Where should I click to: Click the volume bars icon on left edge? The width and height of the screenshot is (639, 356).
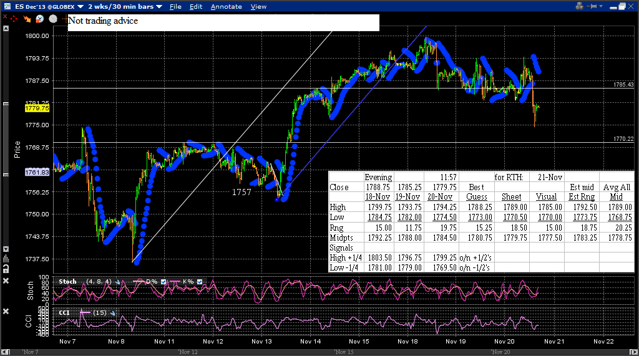pos(6,259)
